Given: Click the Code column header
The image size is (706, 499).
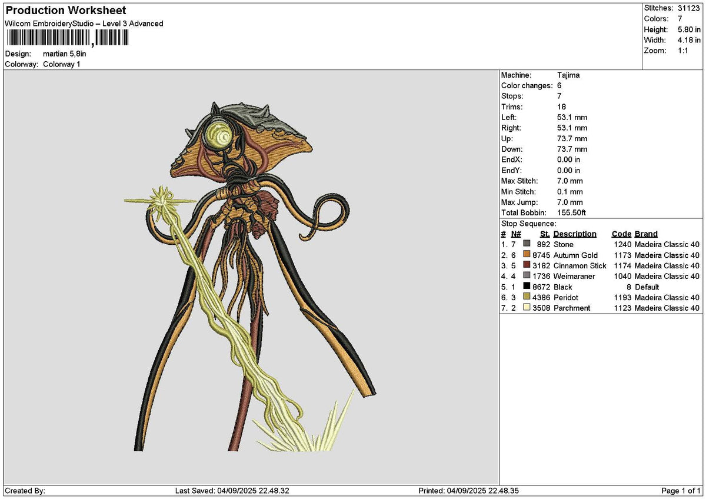Looking at the screenshot, I should tap(621, 234).
